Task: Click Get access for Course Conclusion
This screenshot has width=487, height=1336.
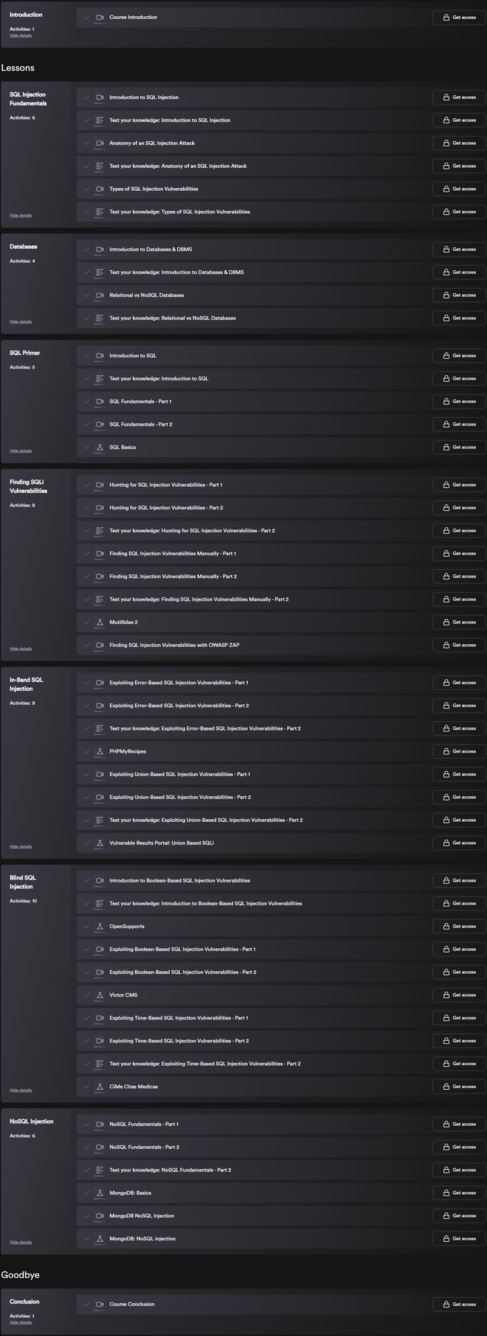Action: pos(459,1304)
